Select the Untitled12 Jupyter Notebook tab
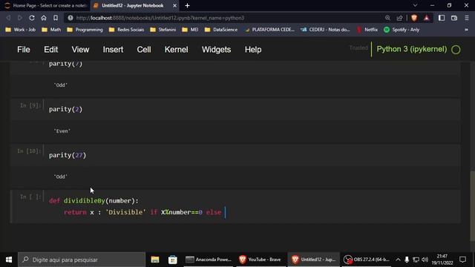 pyautogui.click(x=132, y=5)
